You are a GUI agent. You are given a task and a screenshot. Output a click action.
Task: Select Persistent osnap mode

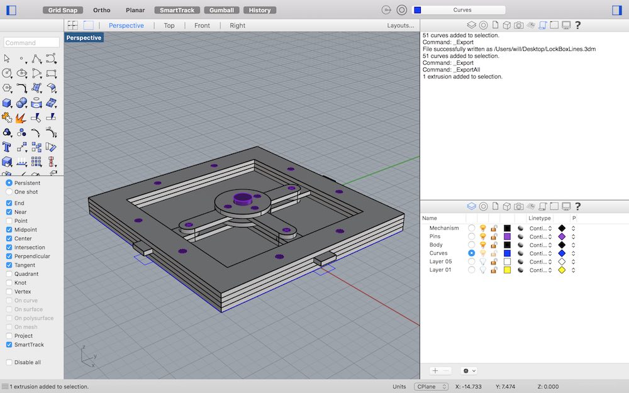point(9,183)
